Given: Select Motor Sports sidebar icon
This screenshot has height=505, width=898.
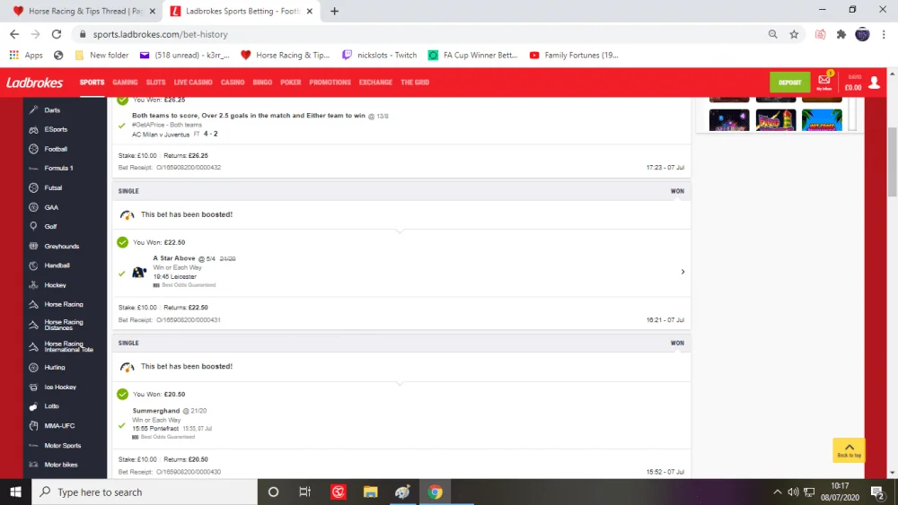Looking at the screenshot, I should [33, 445].
